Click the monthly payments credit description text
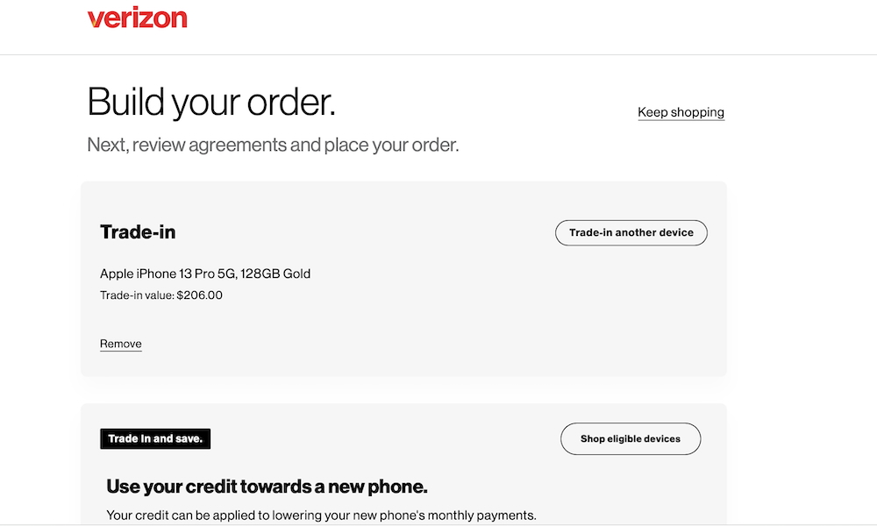 (x=321, y=515)
